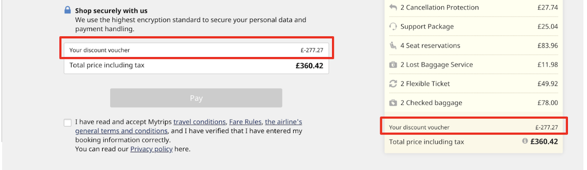The height and width of the screenshot is (170, 587).
Task: Click the Support Package headset icon
Action: click(x=393, y=26)
